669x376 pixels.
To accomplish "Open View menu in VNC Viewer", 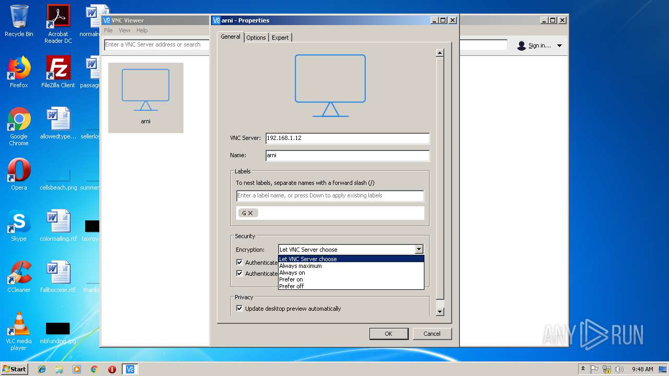I will (124, 30).
